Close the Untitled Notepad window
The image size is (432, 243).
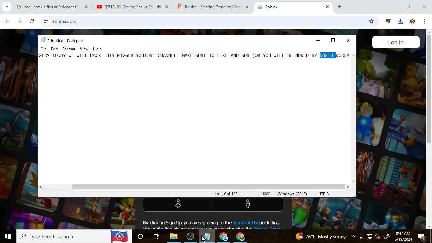[x=349, y=40]
